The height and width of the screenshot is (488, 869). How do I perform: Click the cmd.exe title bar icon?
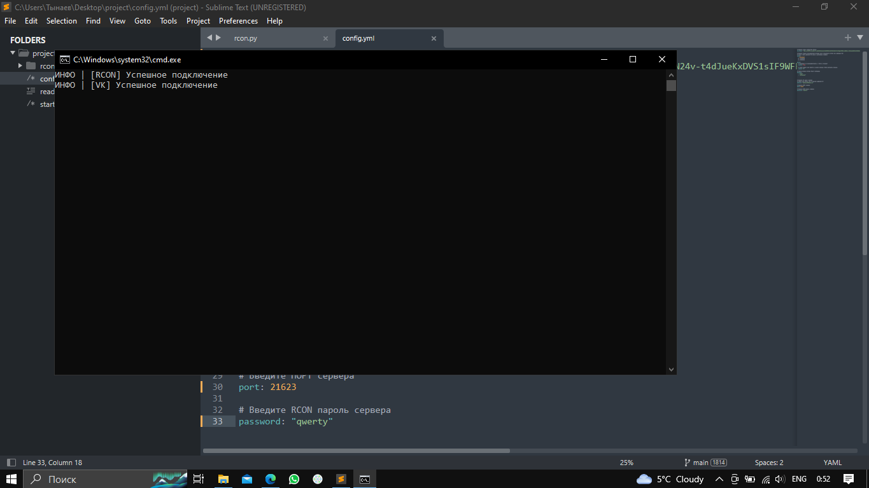tap(64, 60)
